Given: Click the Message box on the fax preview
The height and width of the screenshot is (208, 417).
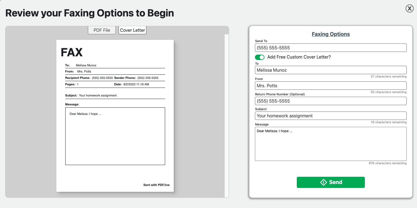Looking at the screenshot, I should click(115, 136).
